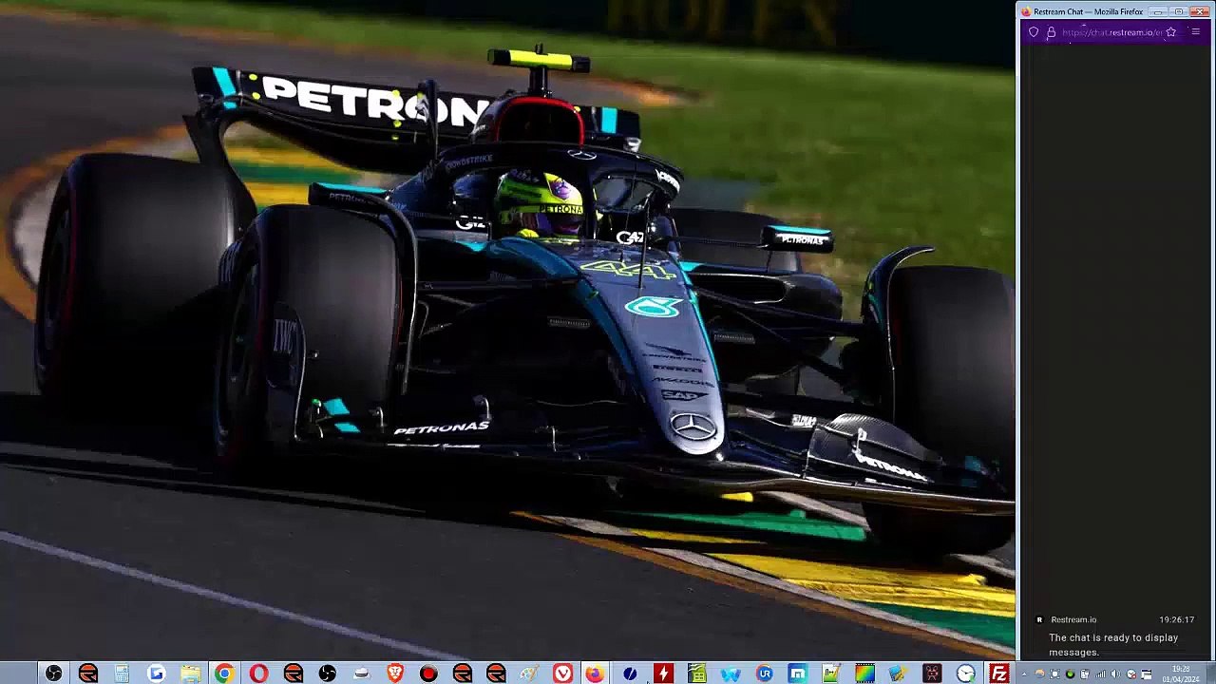
Task: Open the rainbow gradient app on taskbar
Action: pos(864,674)
